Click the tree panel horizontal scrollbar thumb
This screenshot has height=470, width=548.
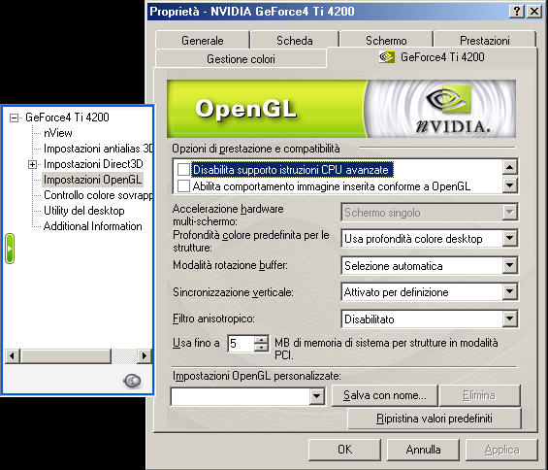(66, 356)
